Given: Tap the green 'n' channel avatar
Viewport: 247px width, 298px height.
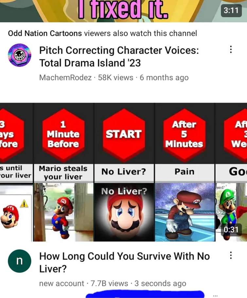Looking at the screenshot, I should 20,261.
